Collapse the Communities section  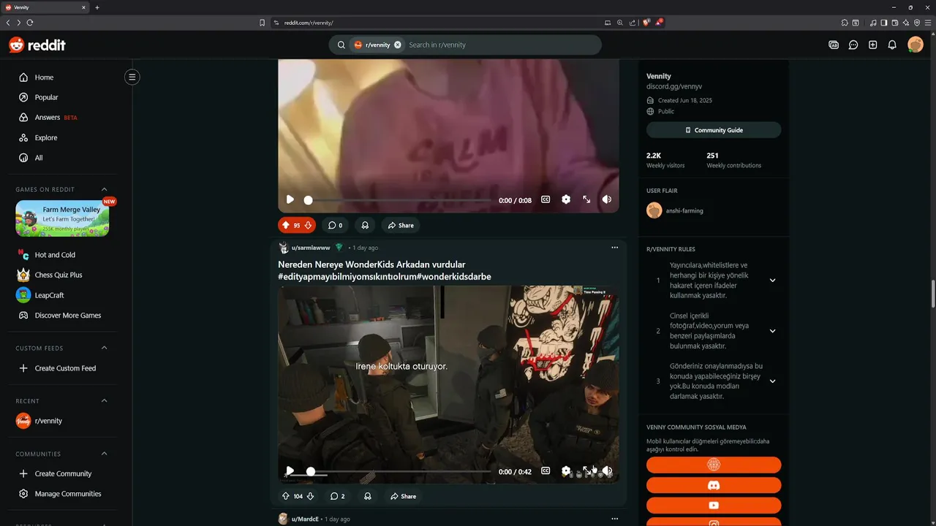pyautogui.click(x=104, y=454)
